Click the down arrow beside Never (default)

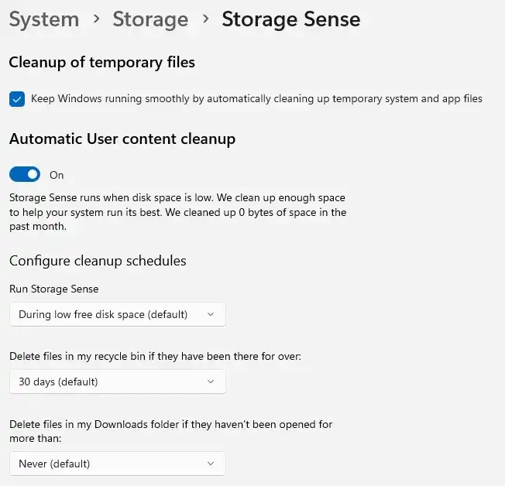(x=210, y=464)
